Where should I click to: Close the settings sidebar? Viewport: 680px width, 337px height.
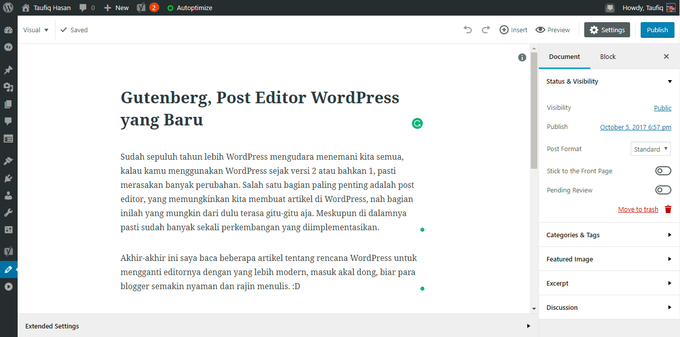tap(666, 56)
